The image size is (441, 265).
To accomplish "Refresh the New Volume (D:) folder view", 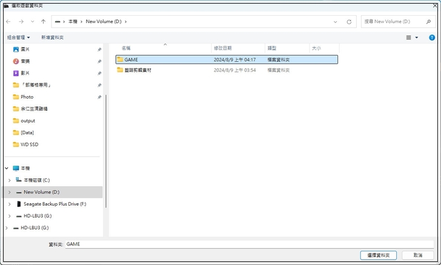I will pyautogui.click(x=349, y=22).
